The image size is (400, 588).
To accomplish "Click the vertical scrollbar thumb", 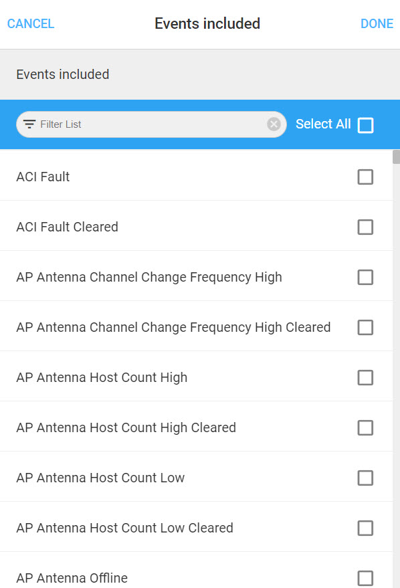I will tap(396, 157).
